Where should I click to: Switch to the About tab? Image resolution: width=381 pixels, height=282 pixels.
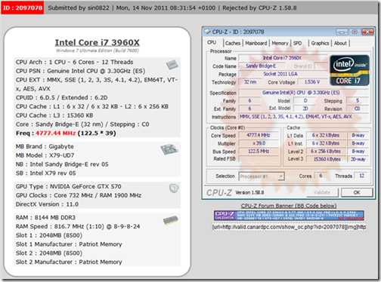[340, 43]
